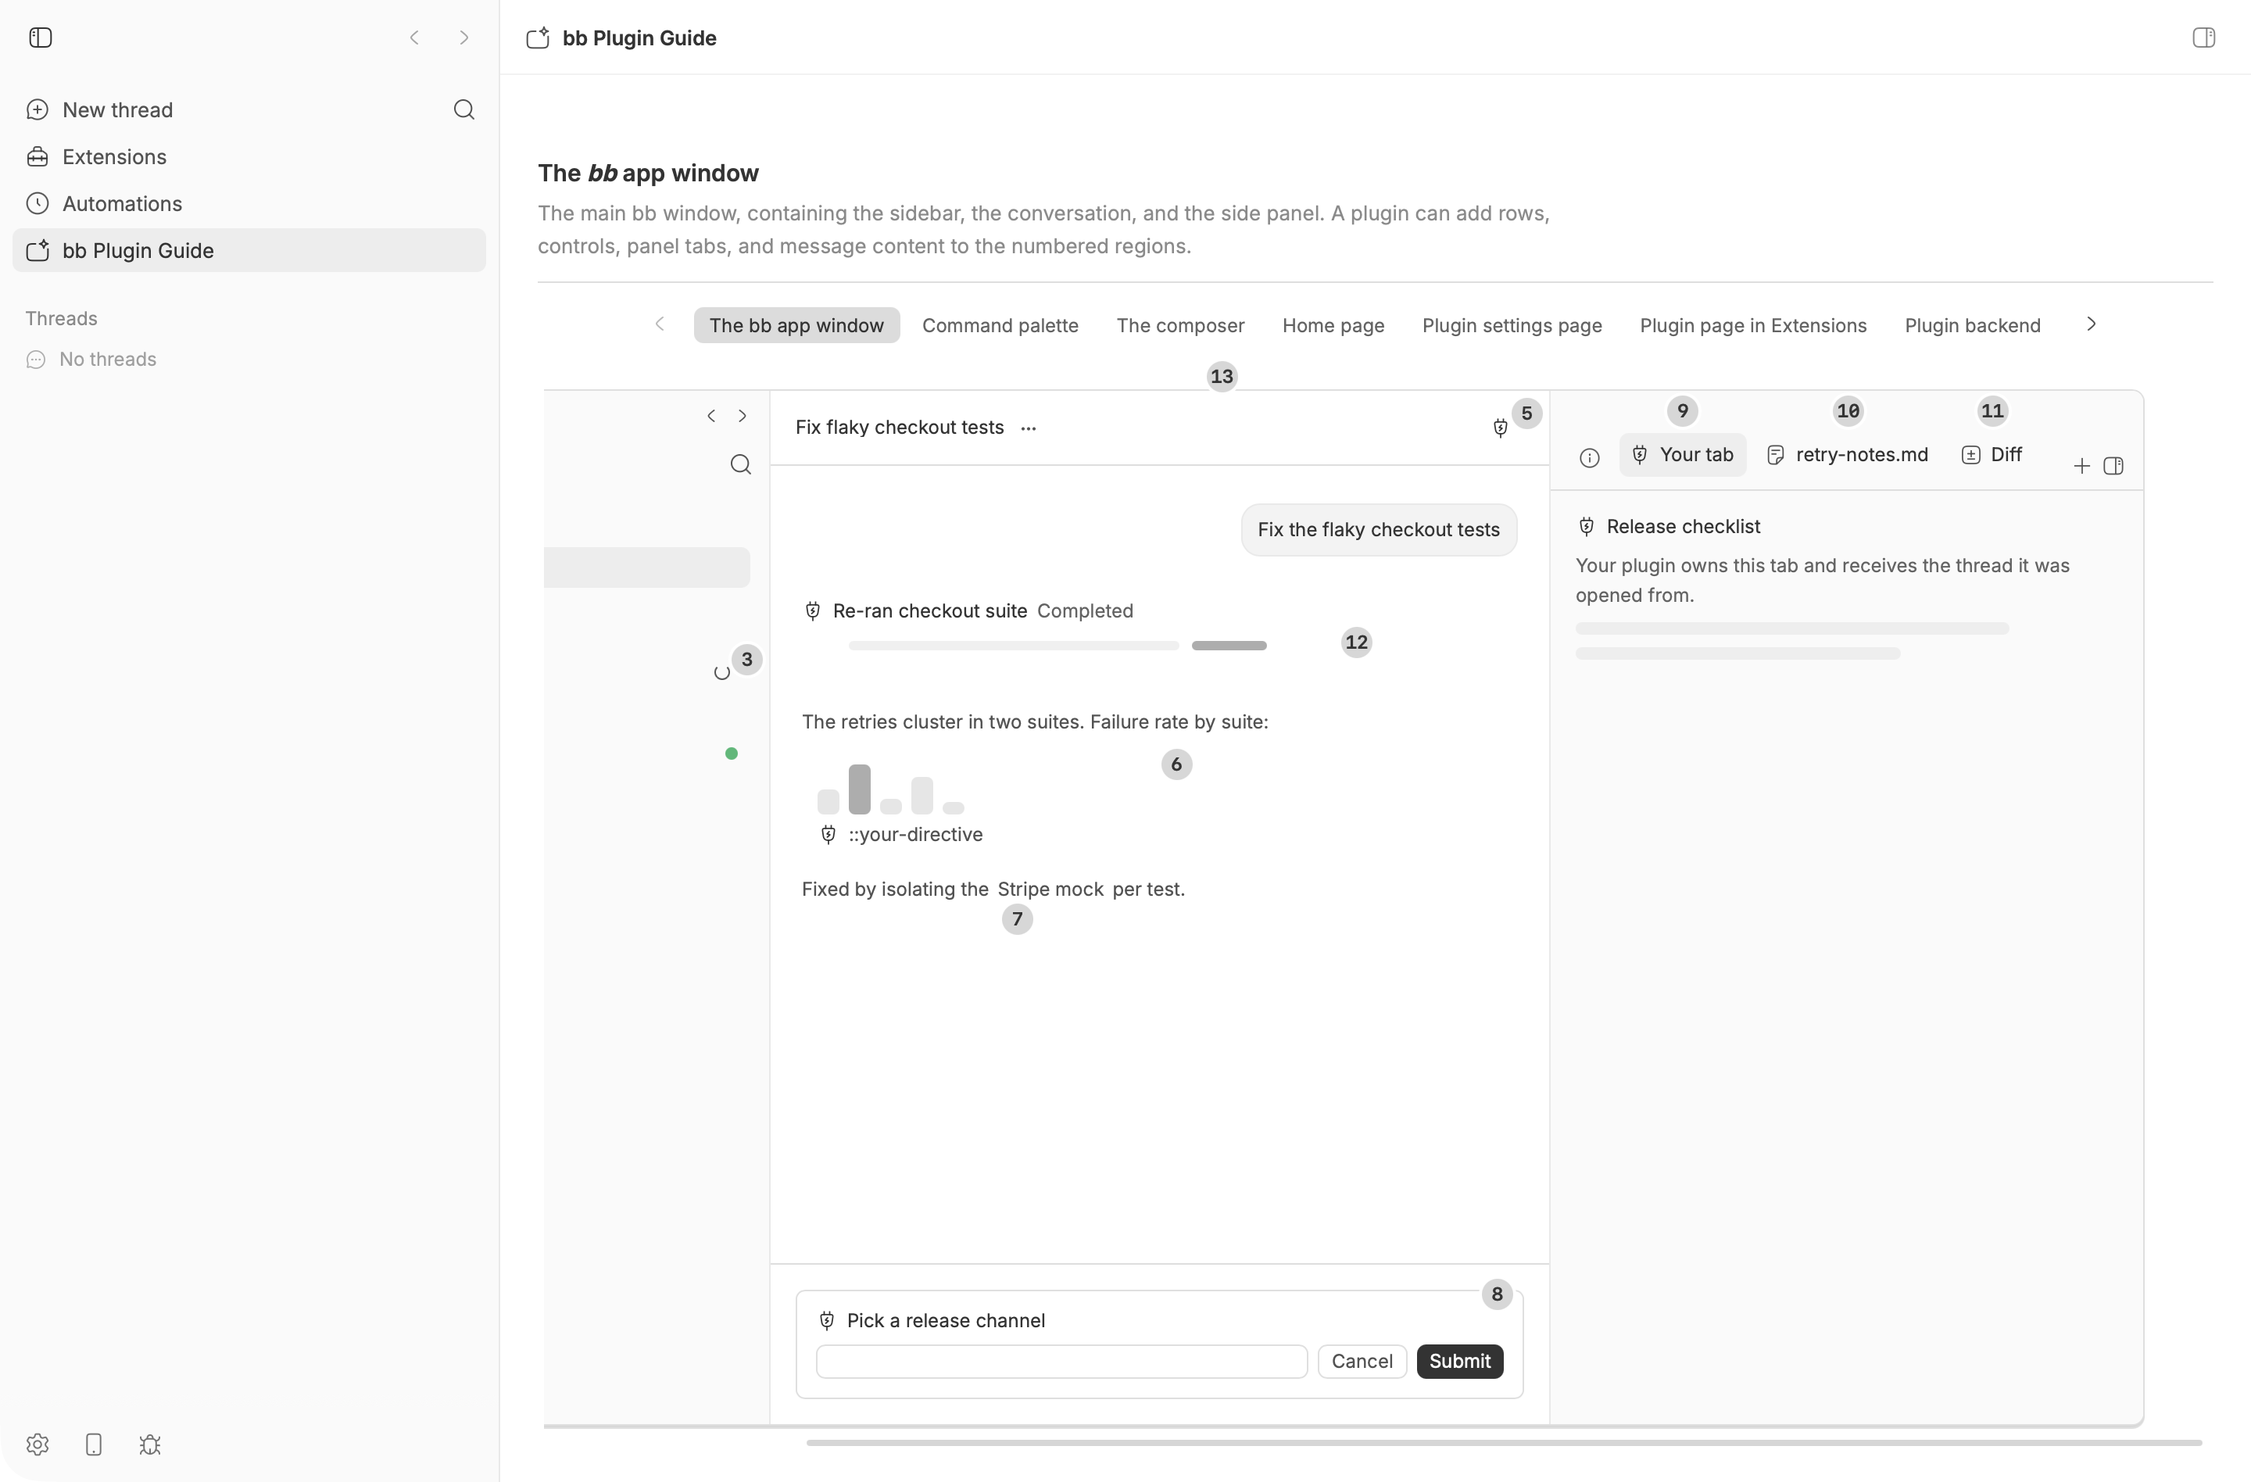Click the plugin plug icon in thread header
Image resolution: width=2251 pixels, height=1482 pixels.
tap(1500, 428)
